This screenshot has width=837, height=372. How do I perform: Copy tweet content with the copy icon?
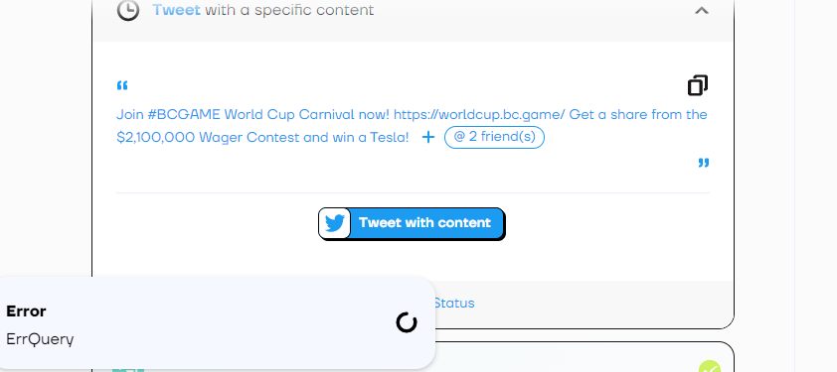pyautogui.click(x=698, y=85)
